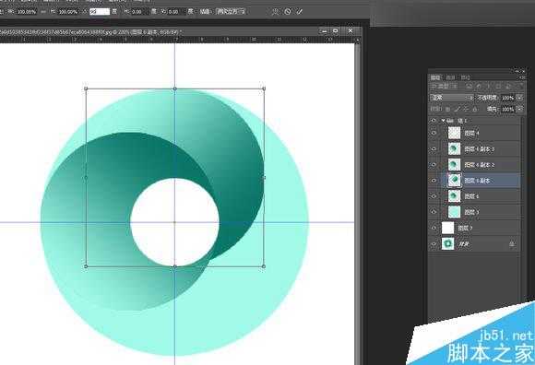Toggle eye icon for 图层 3
This screenshot has width=535, height=365.
pos(434,212)
